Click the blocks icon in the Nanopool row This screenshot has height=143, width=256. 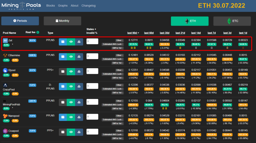tap(79, 117)
